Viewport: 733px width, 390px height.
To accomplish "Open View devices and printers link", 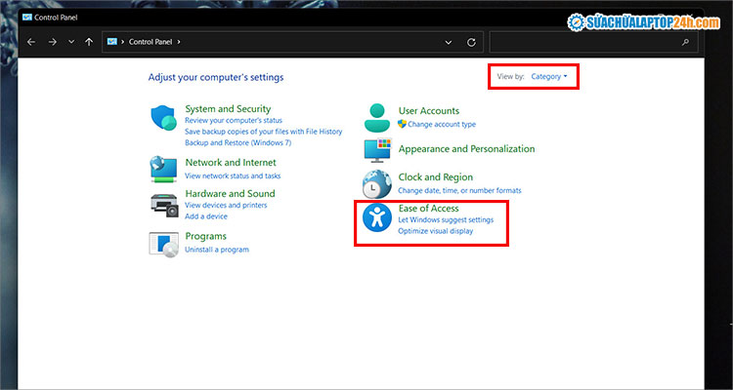I will pyautogui.click(x=226, y=206).
